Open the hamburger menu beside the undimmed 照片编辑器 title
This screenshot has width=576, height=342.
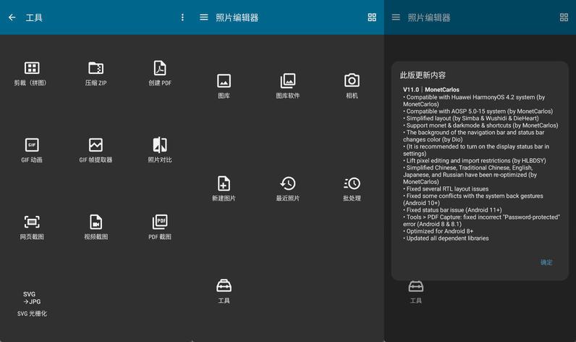pyautogui.click(x=204, y=17)
